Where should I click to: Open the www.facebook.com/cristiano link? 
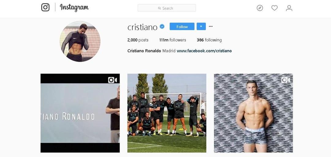tap(204, 51)
